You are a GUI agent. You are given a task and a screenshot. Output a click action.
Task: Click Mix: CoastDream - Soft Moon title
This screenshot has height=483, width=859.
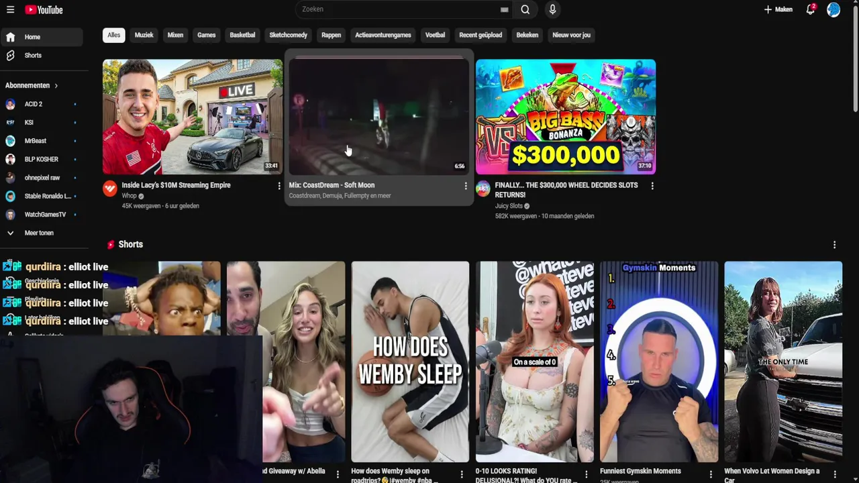pyautogui.click(x=332, y=185)
